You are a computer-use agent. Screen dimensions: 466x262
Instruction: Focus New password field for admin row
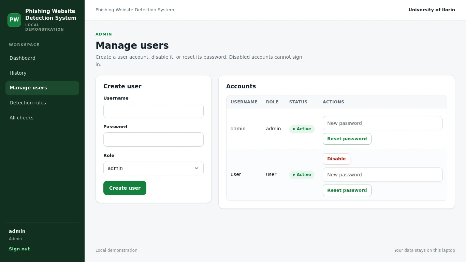[383, 123]
